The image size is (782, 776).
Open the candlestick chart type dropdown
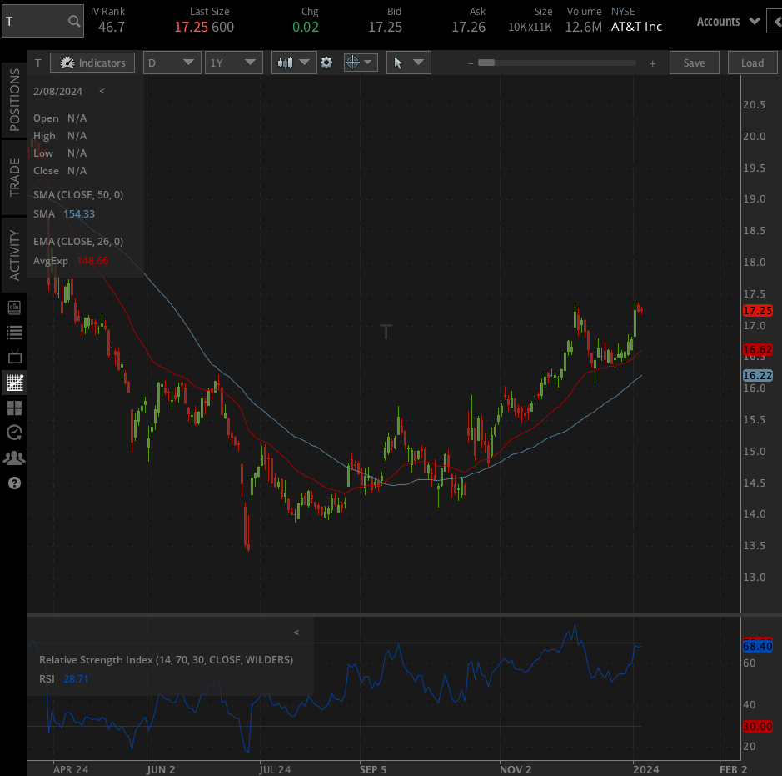(294, 63)
